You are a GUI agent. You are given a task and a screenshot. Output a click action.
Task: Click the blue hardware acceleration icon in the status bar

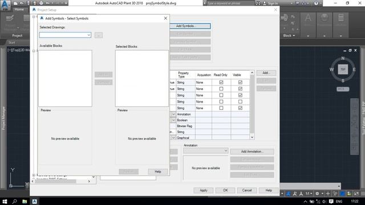pyautogui.click(x=342, y=194)
